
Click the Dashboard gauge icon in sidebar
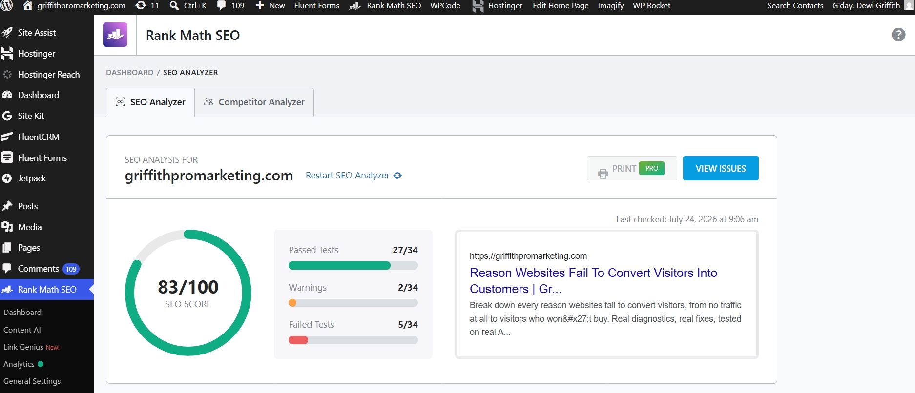coord(7,95)
